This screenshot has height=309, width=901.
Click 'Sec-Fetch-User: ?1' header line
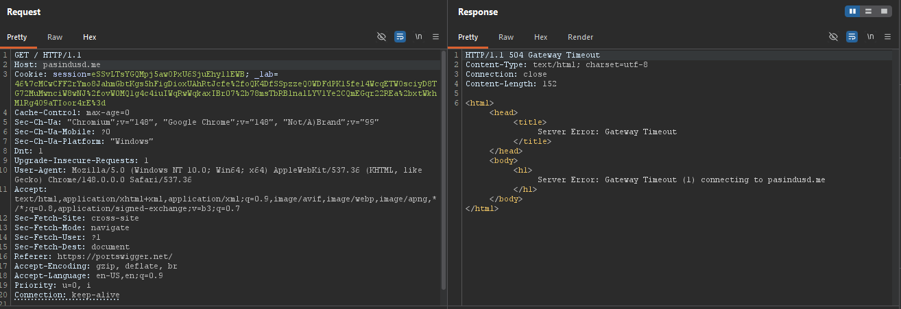tap(57, 237)
